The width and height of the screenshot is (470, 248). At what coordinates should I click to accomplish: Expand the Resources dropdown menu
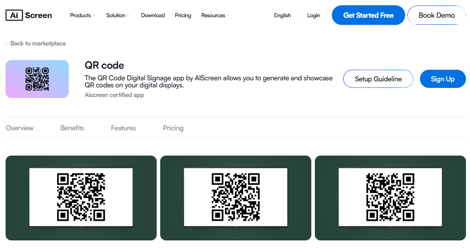(215, 15)
